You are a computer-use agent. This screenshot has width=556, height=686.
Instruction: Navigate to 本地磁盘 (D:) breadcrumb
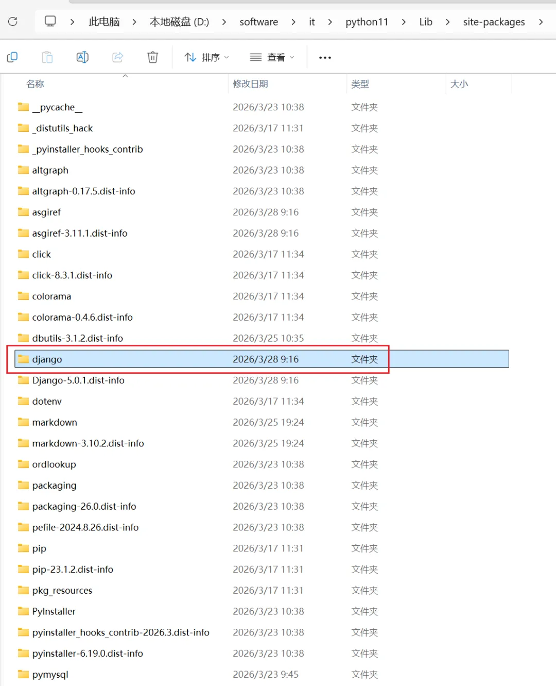(x=179, y=22)
